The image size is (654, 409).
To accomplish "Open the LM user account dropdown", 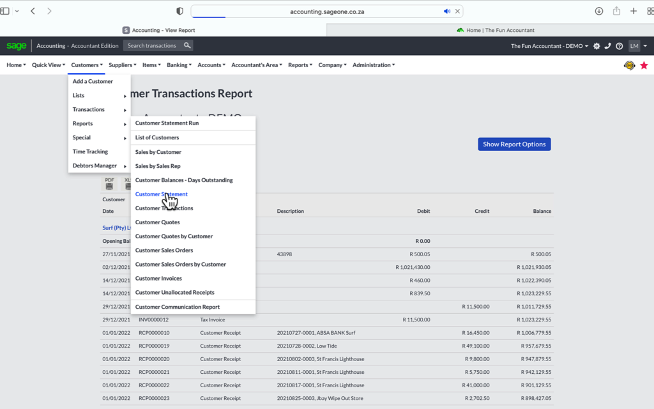I will tap(635, 45).
